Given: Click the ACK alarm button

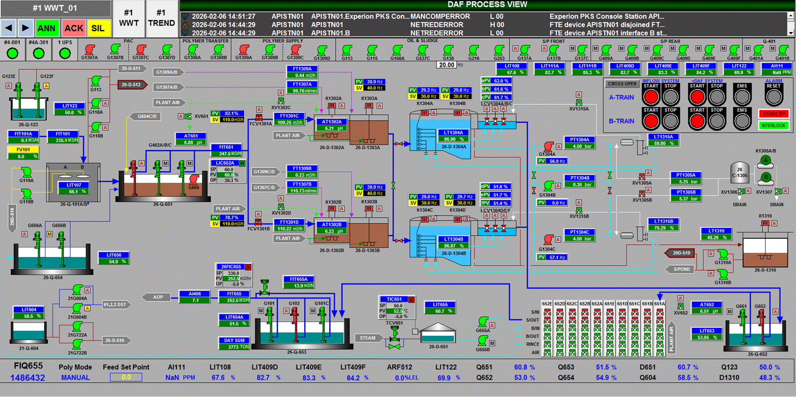Looking at the screenshot, I should [74, 28].
